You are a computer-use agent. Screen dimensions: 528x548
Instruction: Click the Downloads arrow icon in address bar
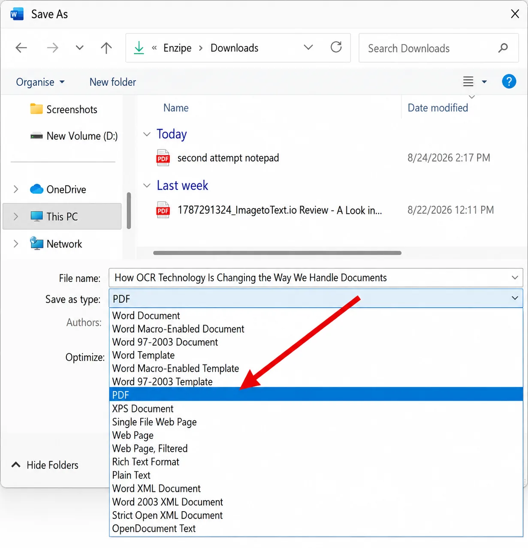tap(139, 48)
